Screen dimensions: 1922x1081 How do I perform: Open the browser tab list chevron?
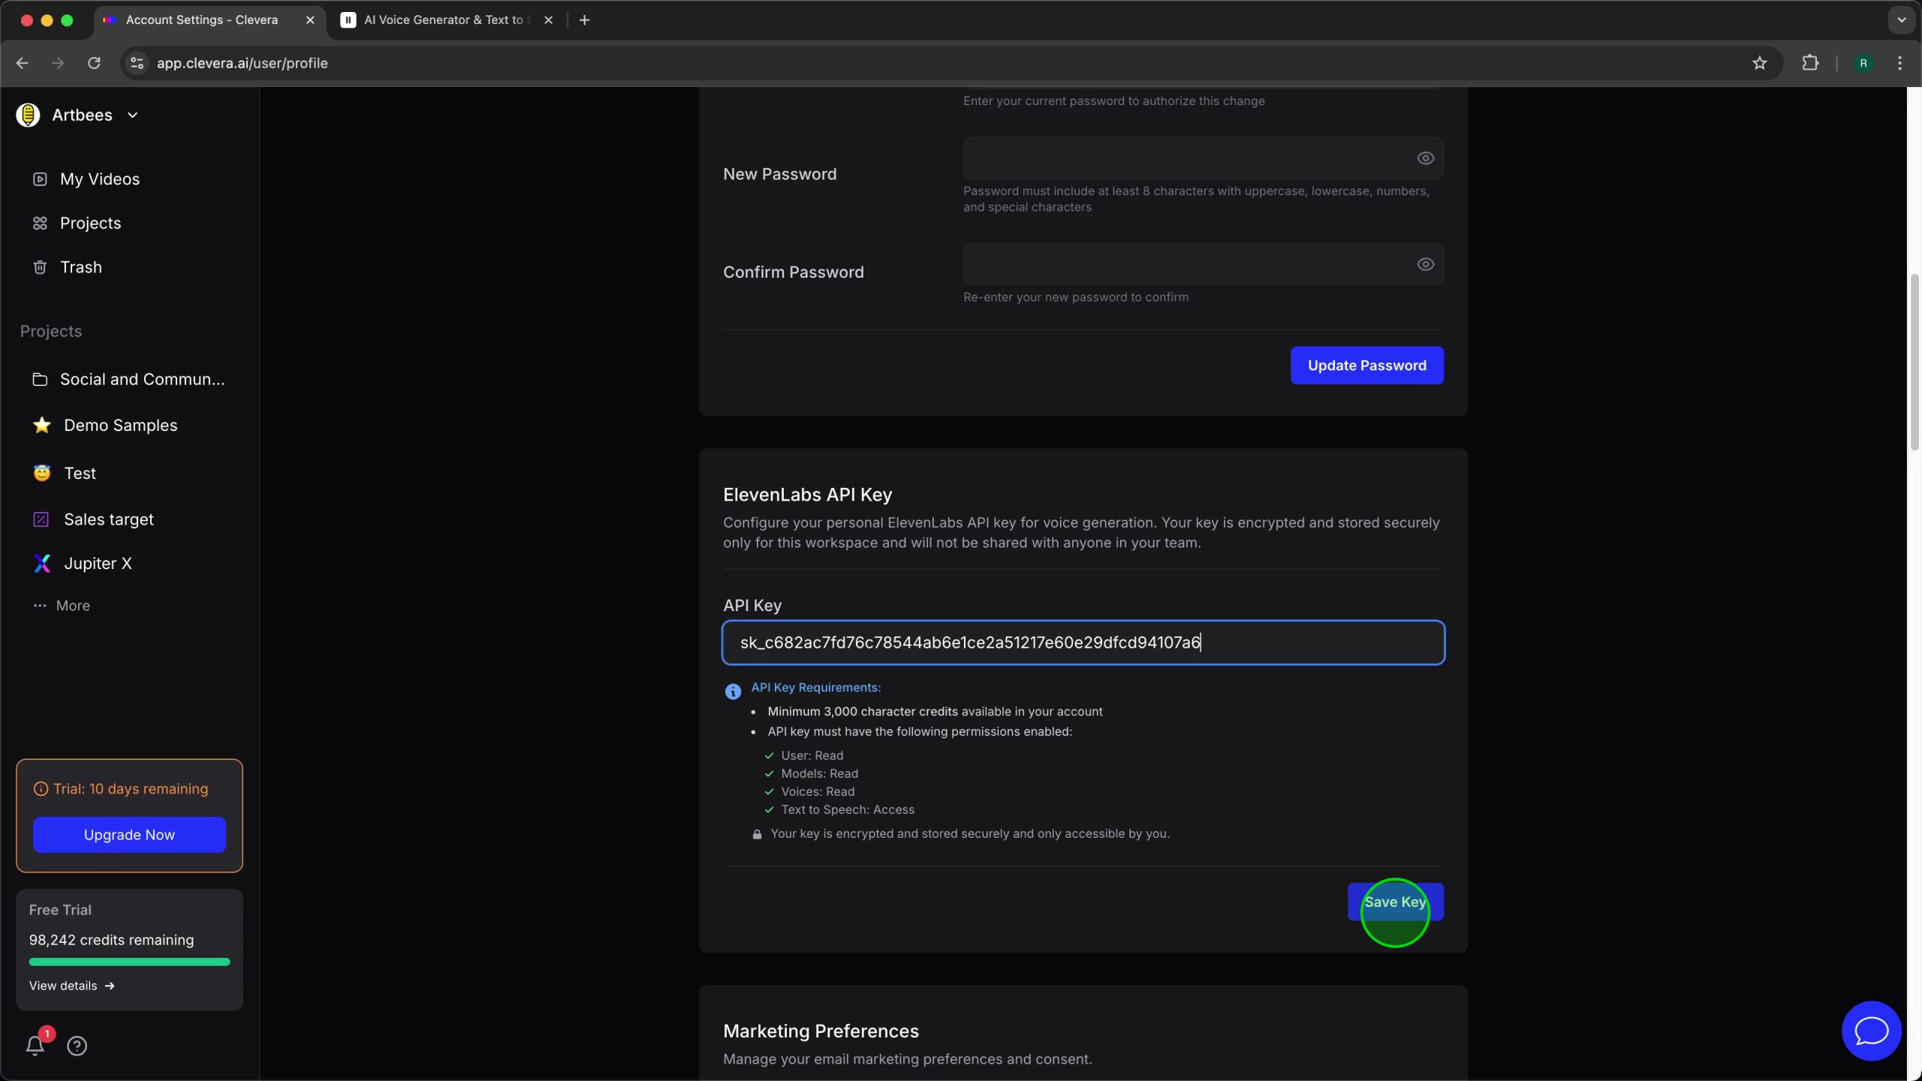pos(1901,20)
